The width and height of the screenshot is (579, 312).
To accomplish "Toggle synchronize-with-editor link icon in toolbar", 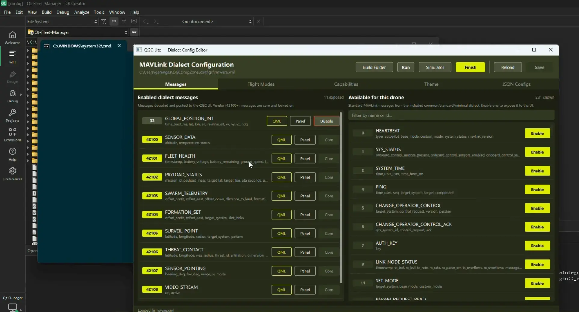I will (x=114, y=21).
